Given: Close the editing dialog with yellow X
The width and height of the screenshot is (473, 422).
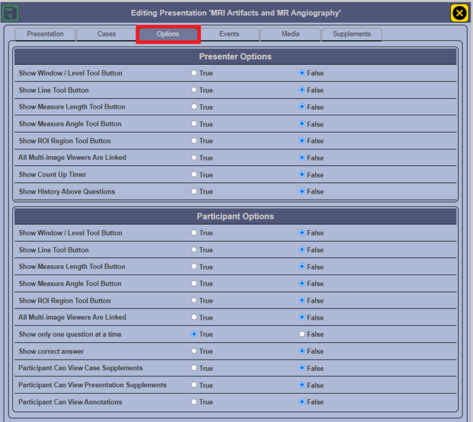Looking at the screenshot, I should tap(458, 13).
